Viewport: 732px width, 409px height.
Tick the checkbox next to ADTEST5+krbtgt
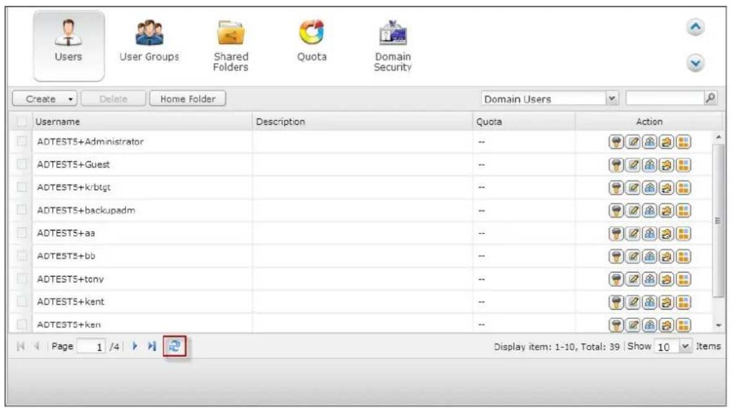[22, 187]
